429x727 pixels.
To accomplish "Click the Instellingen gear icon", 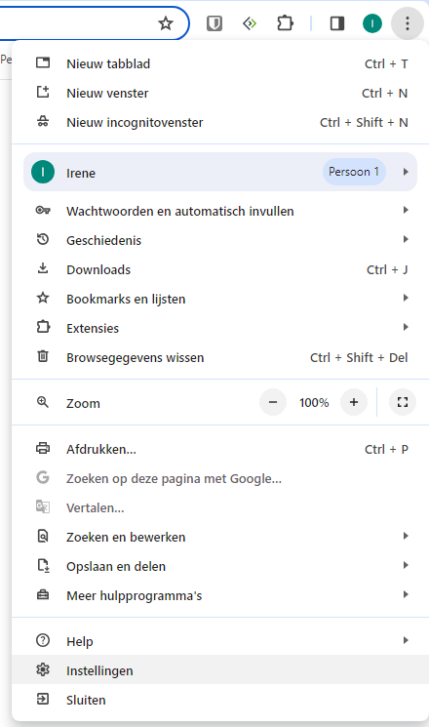I will point(43,669).
